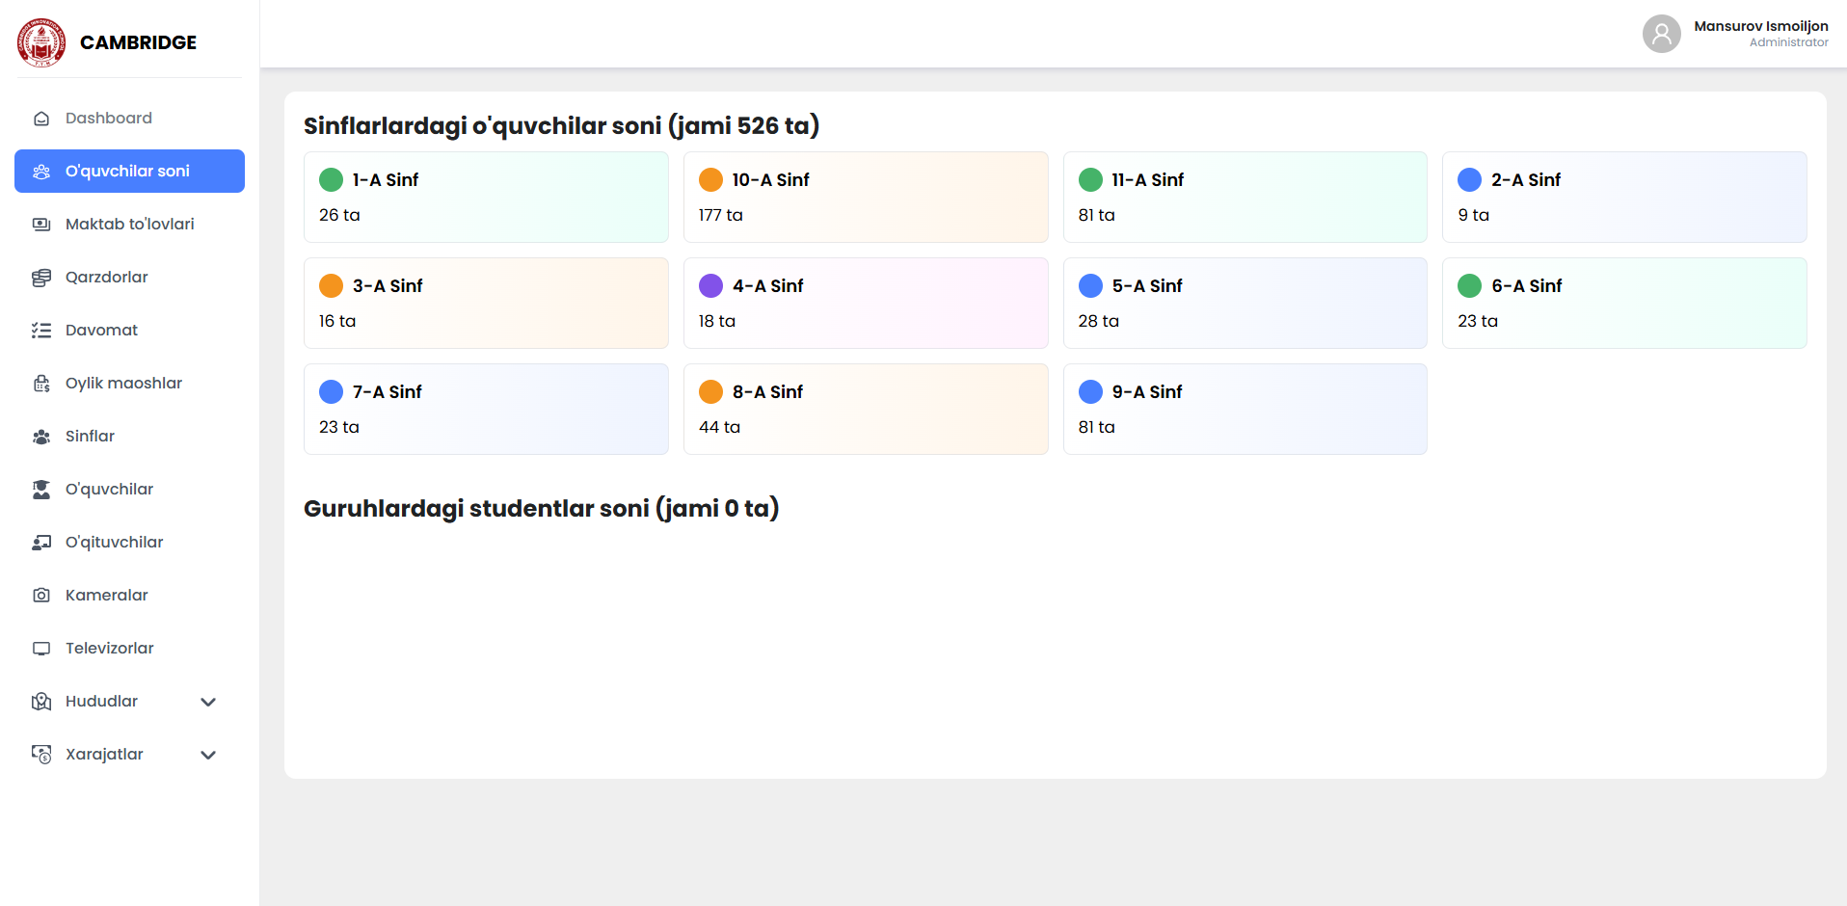The image size is (1847, 906).
Task: Open the 8-A Sinf class card
Action: 866,409
